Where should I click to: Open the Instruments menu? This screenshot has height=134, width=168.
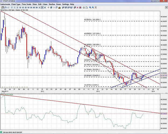(x=5, y=4)
